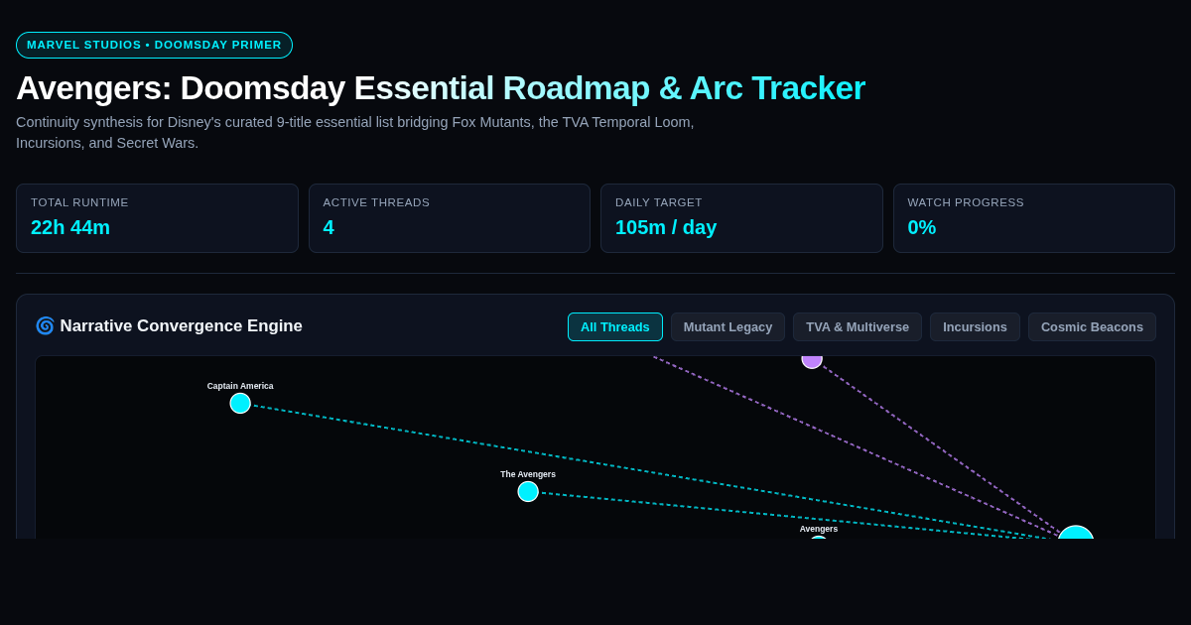Image resolution: width=1191 pixels, height=625 pixels.
Task: Click the '105m / day' target value
Action: pyautogui.click(x=666, y=227)
